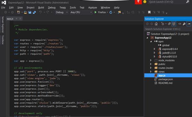The image size is (192, 117).
Task: Open the Tools menu
Action: point(73,8)
